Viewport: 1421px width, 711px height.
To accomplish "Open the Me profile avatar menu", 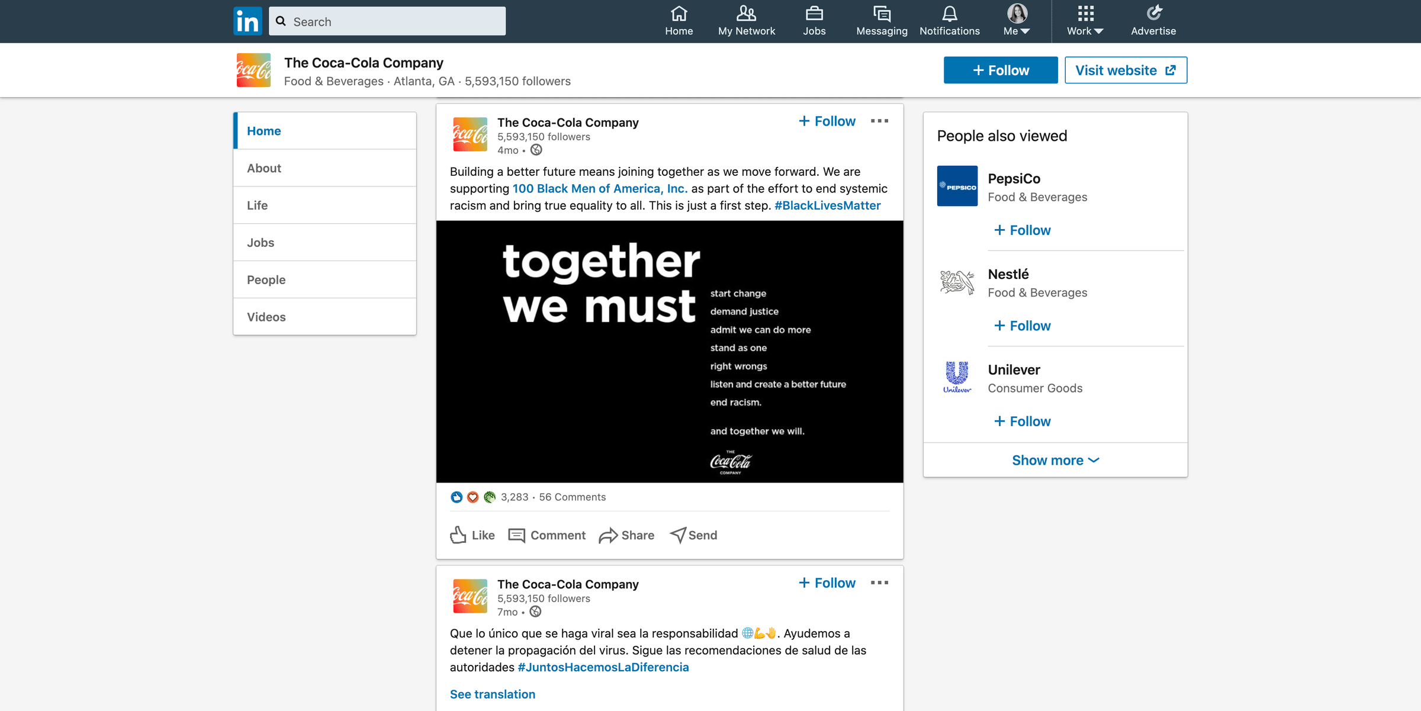I will coord(1017,21).
